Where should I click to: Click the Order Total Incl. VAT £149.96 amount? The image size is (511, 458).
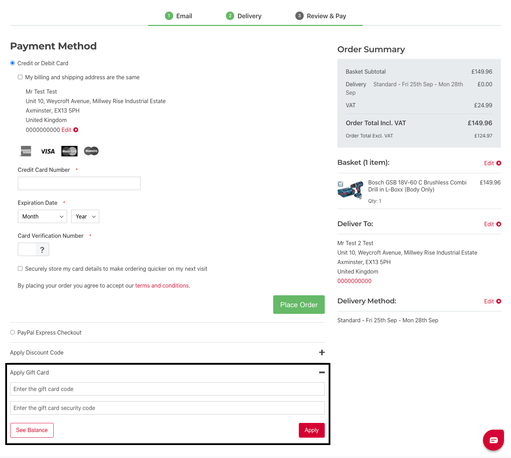(480, 123)
